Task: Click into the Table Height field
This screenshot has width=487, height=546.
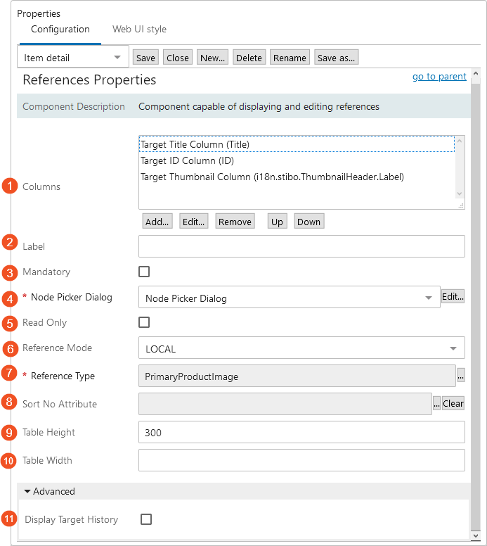Action: coord(301,432)
